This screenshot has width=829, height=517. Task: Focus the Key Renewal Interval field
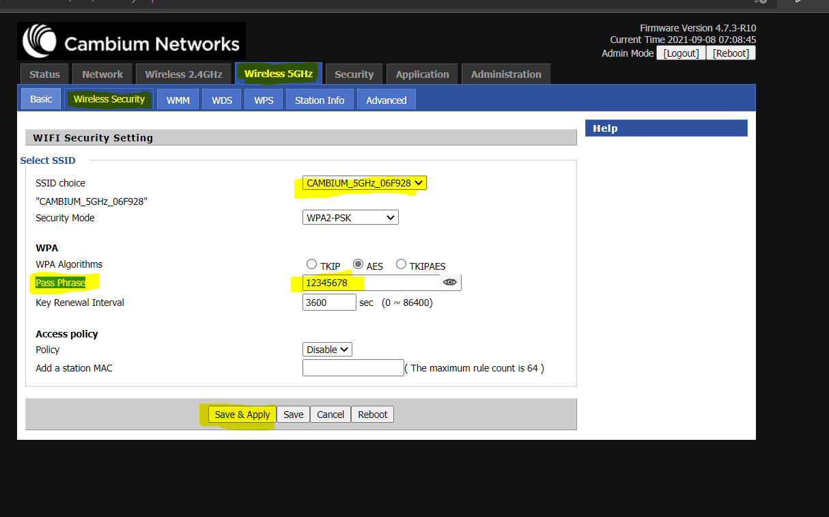[x=329, y=303]
